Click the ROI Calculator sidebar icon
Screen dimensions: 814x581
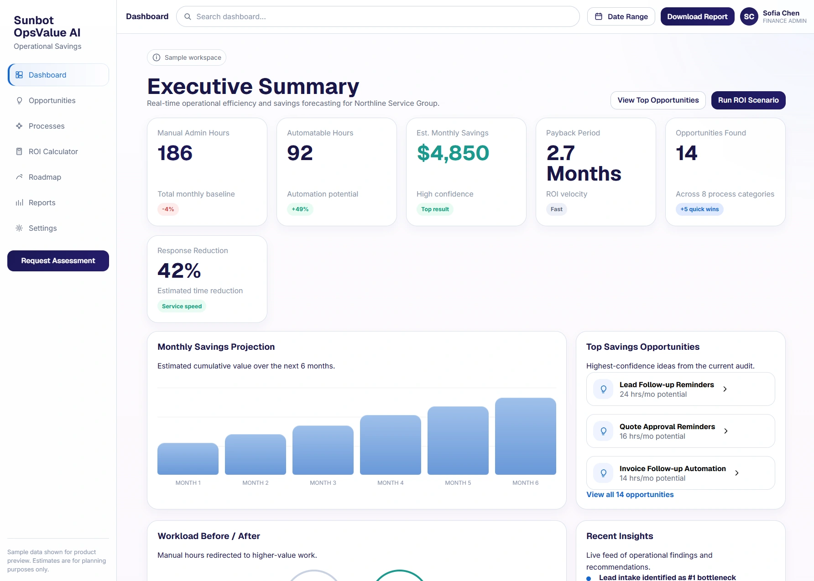(x=19, y=151)
